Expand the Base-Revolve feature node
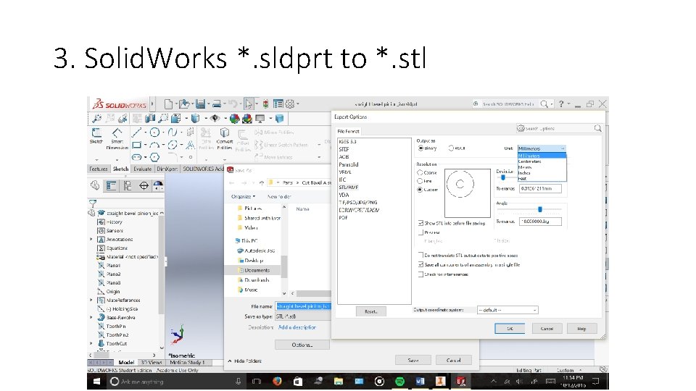 point(91,317)
